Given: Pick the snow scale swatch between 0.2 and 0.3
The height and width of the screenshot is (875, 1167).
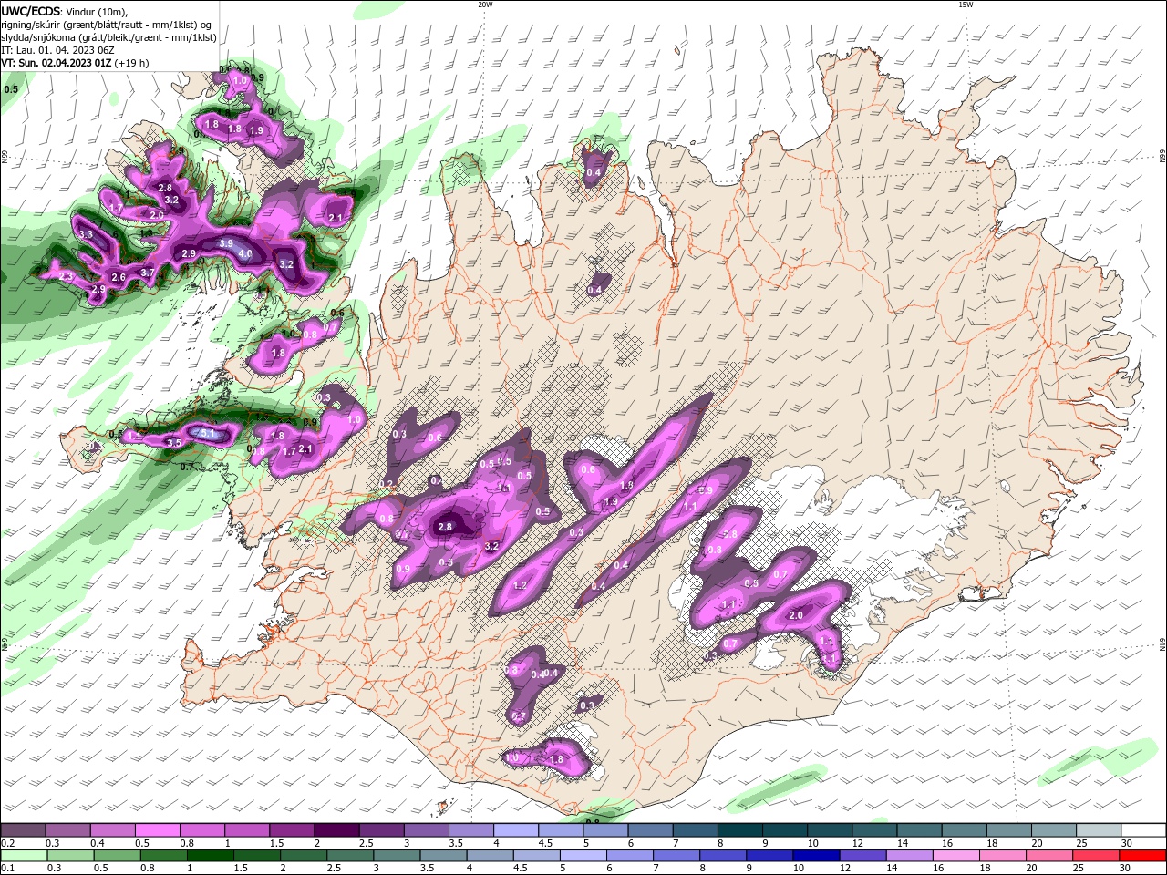Looking at the screenshot, I should pyautogui.click(x=23, y=830).
